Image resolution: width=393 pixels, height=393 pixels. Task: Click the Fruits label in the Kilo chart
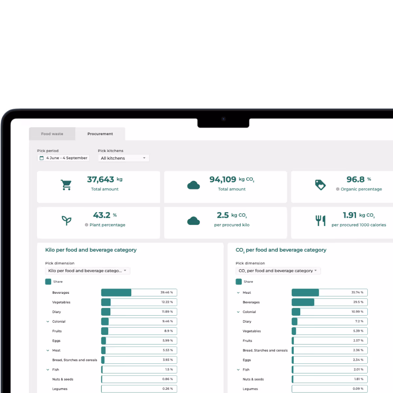[x=57, y=331]
